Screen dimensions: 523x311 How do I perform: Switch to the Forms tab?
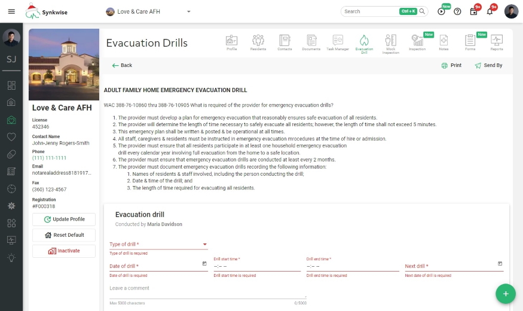470,42
